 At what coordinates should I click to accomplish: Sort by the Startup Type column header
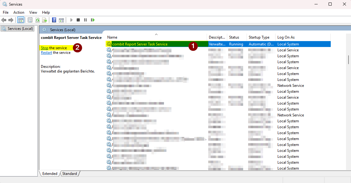click(x=259, y=37)
